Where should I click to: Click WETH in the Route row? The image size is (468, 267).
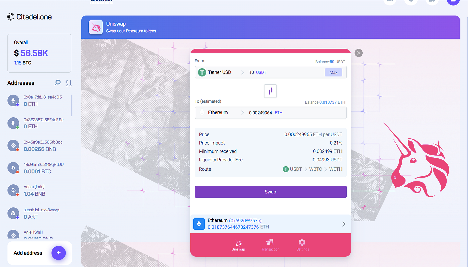tap(336, 169)
